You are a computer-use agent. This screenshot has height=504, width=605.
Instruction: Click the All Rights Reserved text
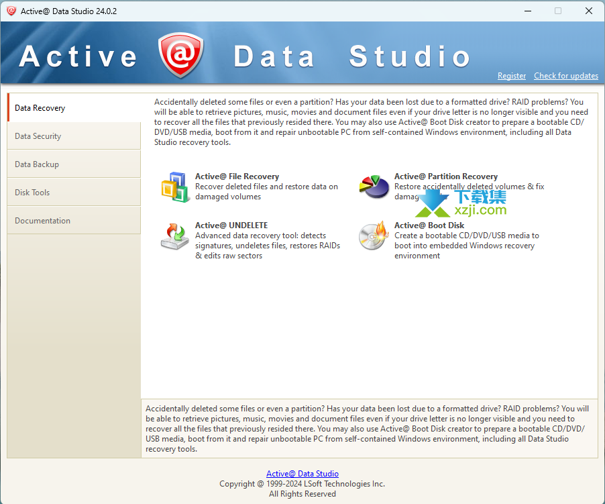click(x=302, y=494)
